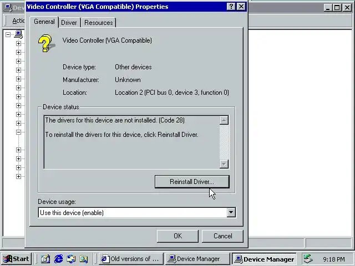
Task: Click Device status scroll up arrow
Action: [224, 120]
